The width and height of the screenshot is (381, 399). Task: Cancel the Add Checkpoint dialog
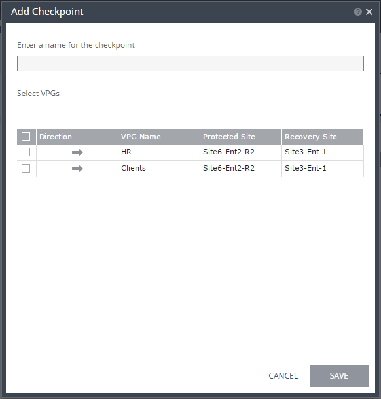(283, 376)
